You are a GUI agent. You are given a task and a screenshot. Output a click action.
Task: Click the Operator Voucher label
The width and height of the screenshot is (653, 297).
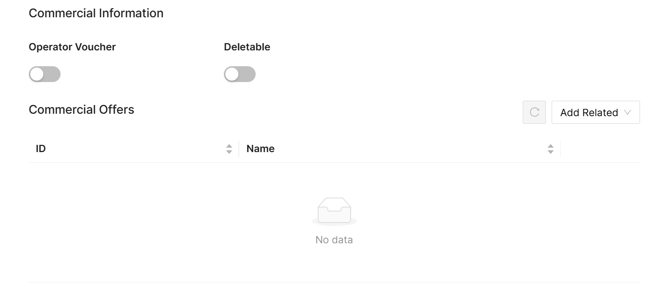[72, 47]
